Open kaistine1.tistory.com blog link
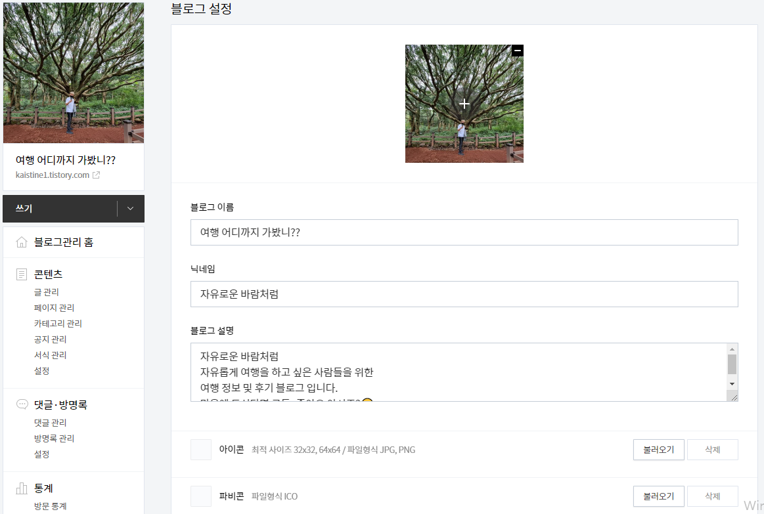The height and width of the screenshot is (514, 764). pos(52,175)
